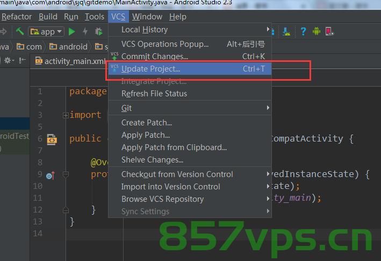
Task: Choose VCS Operations Popup entry
Action: tap(190, 44)
